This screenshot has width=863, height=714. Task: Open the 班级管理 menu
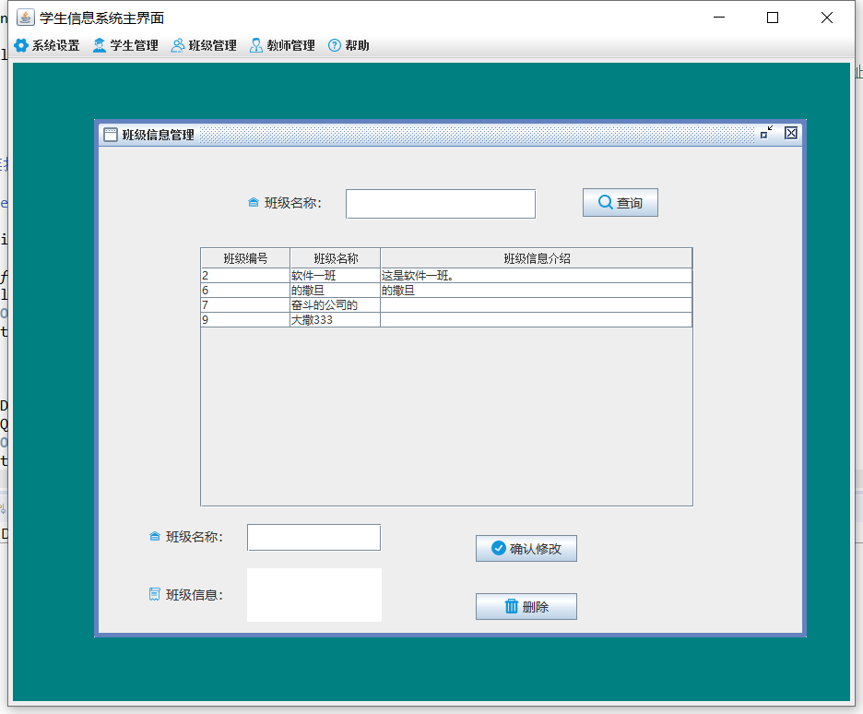click(x=205, y=43)
